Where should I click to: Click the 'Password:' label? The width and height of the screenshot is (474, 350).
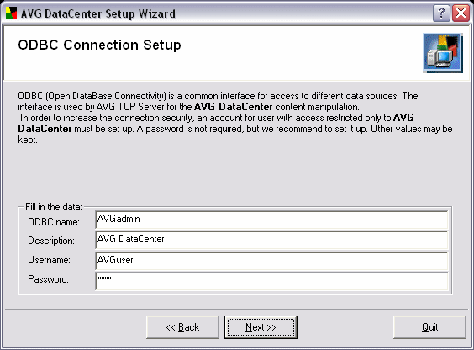pyautogui.click(x=48, y=279)
